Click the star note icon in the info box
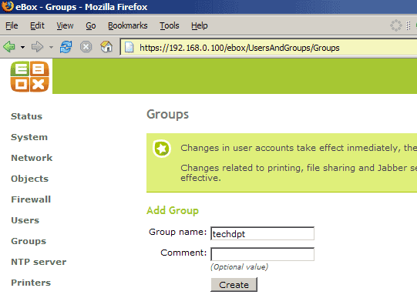Image resolution: width=417 pixels, height=298 pixels. [162, 149]
